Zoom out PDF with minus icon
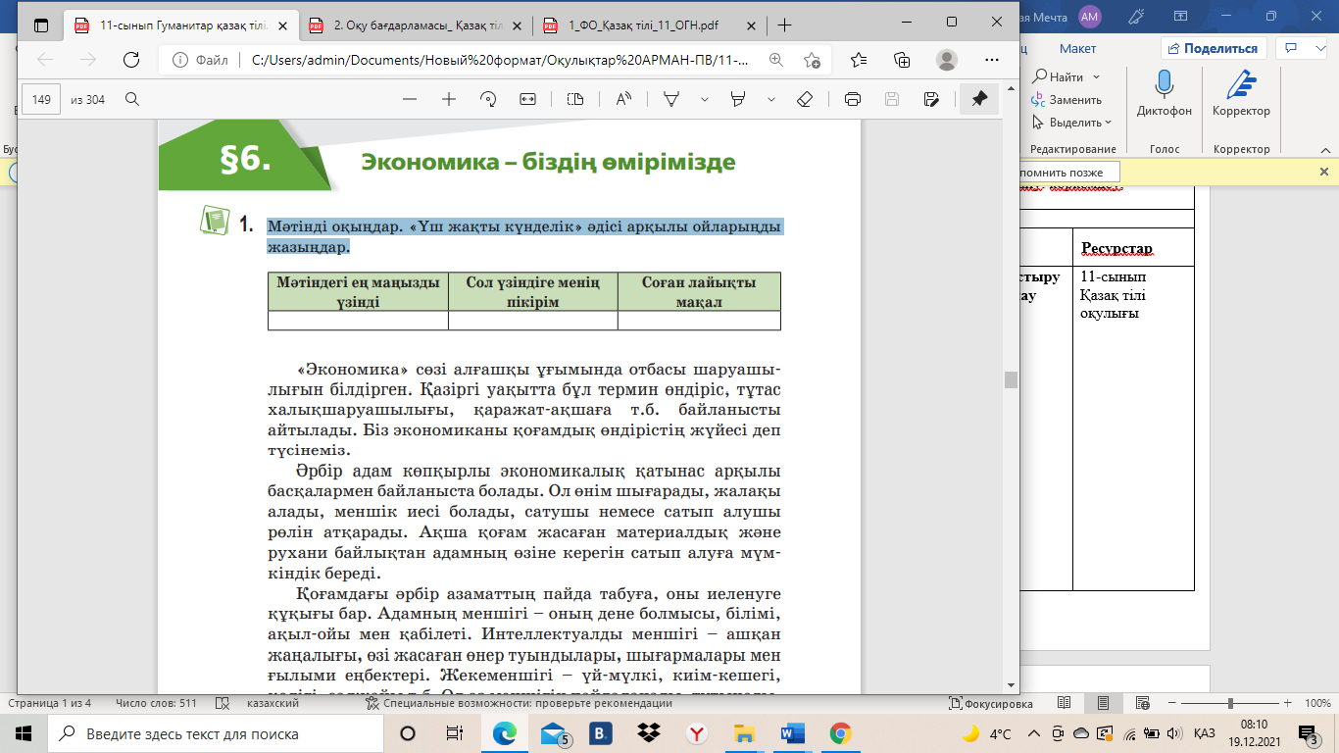Screen dimensions: 1339x753 point(410,99)
